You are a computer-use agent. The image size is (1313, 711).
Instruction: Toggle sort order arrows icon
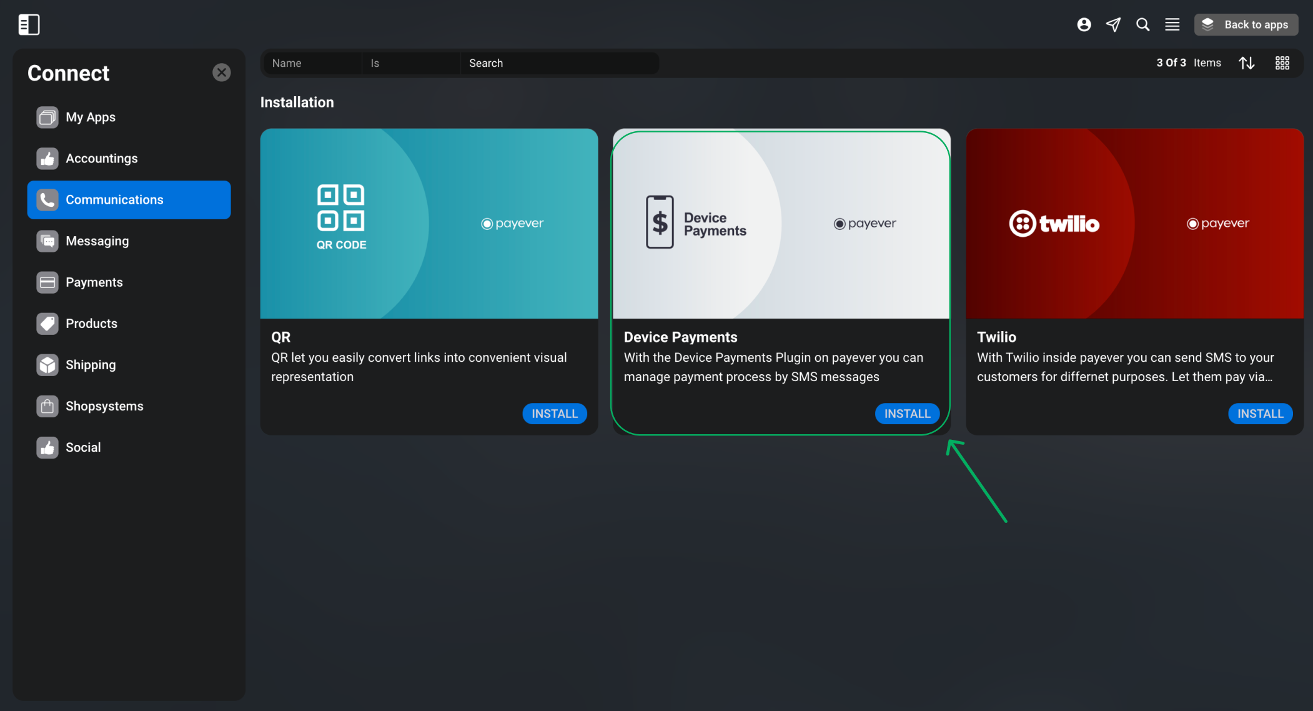(x=1247, y=63)
